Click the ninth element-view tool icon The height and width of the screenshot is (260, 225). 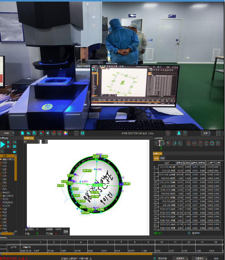[x=206, y=143]
